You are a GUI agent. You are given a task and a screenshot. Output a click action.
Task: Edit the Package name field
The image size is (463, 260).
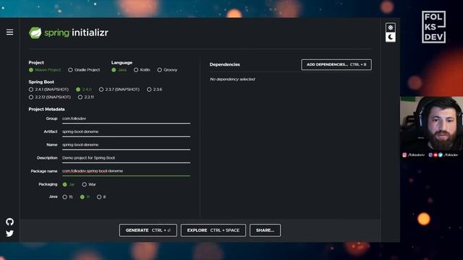coord(126,171)
